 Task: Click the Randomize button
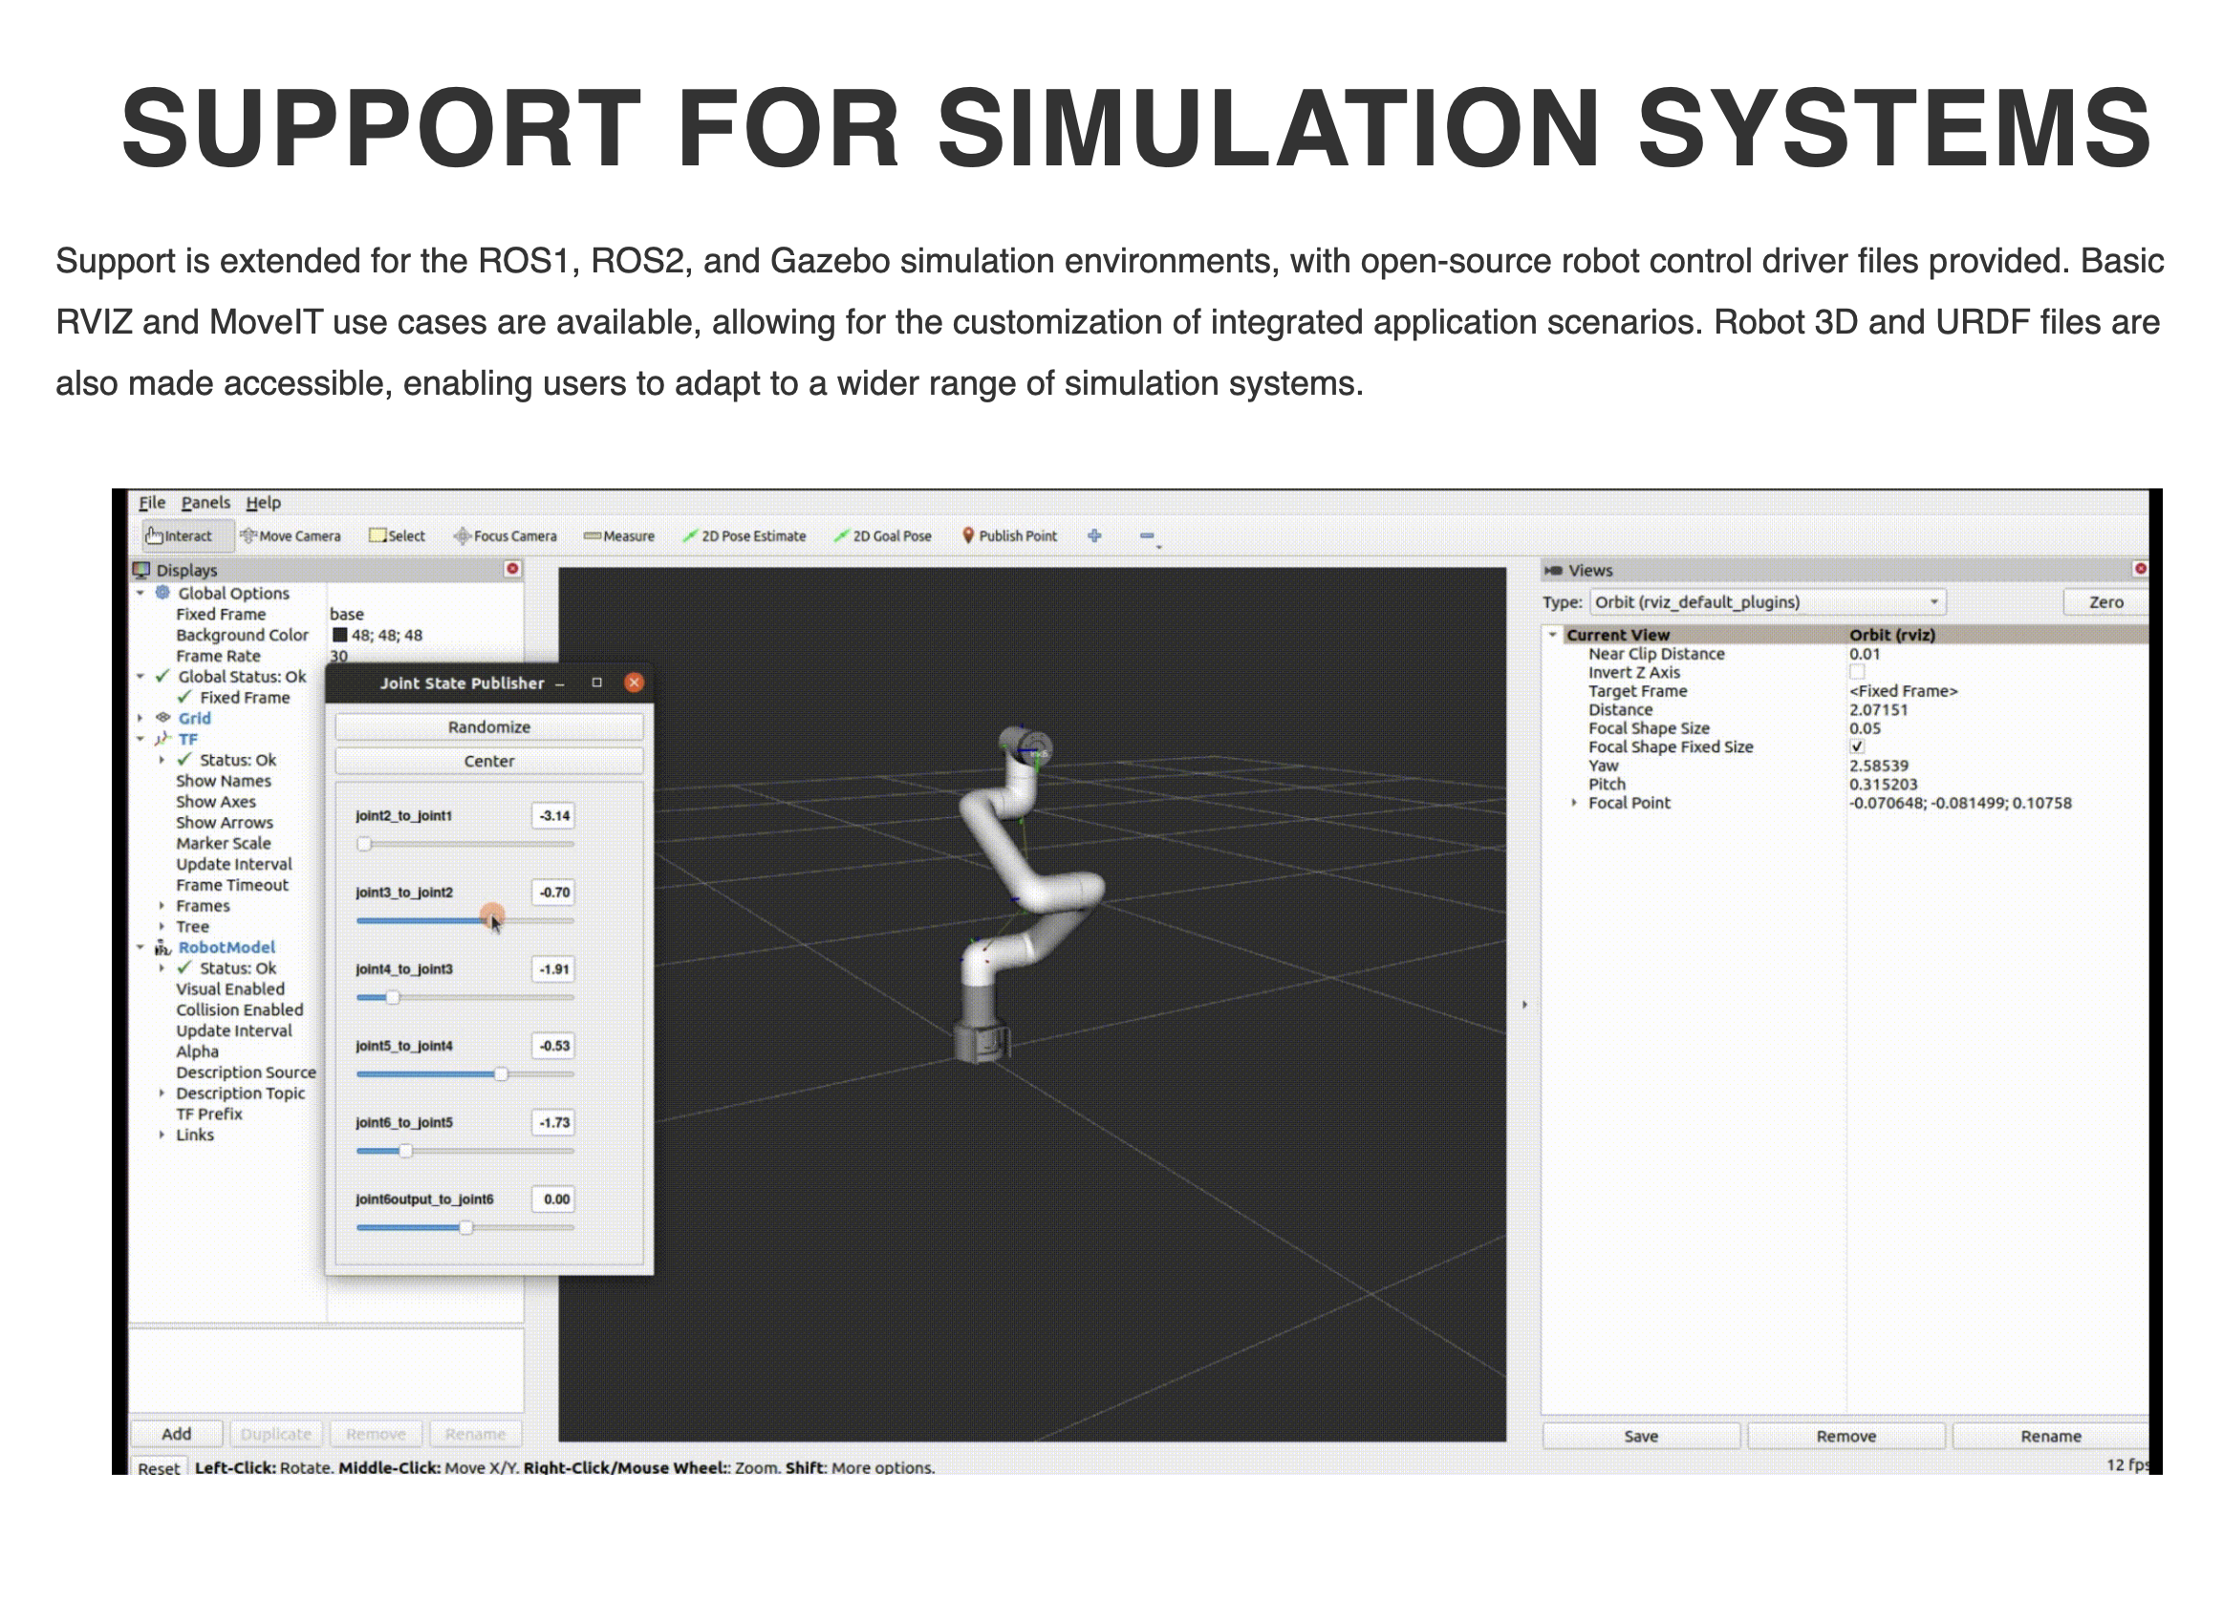pos(489,726)
